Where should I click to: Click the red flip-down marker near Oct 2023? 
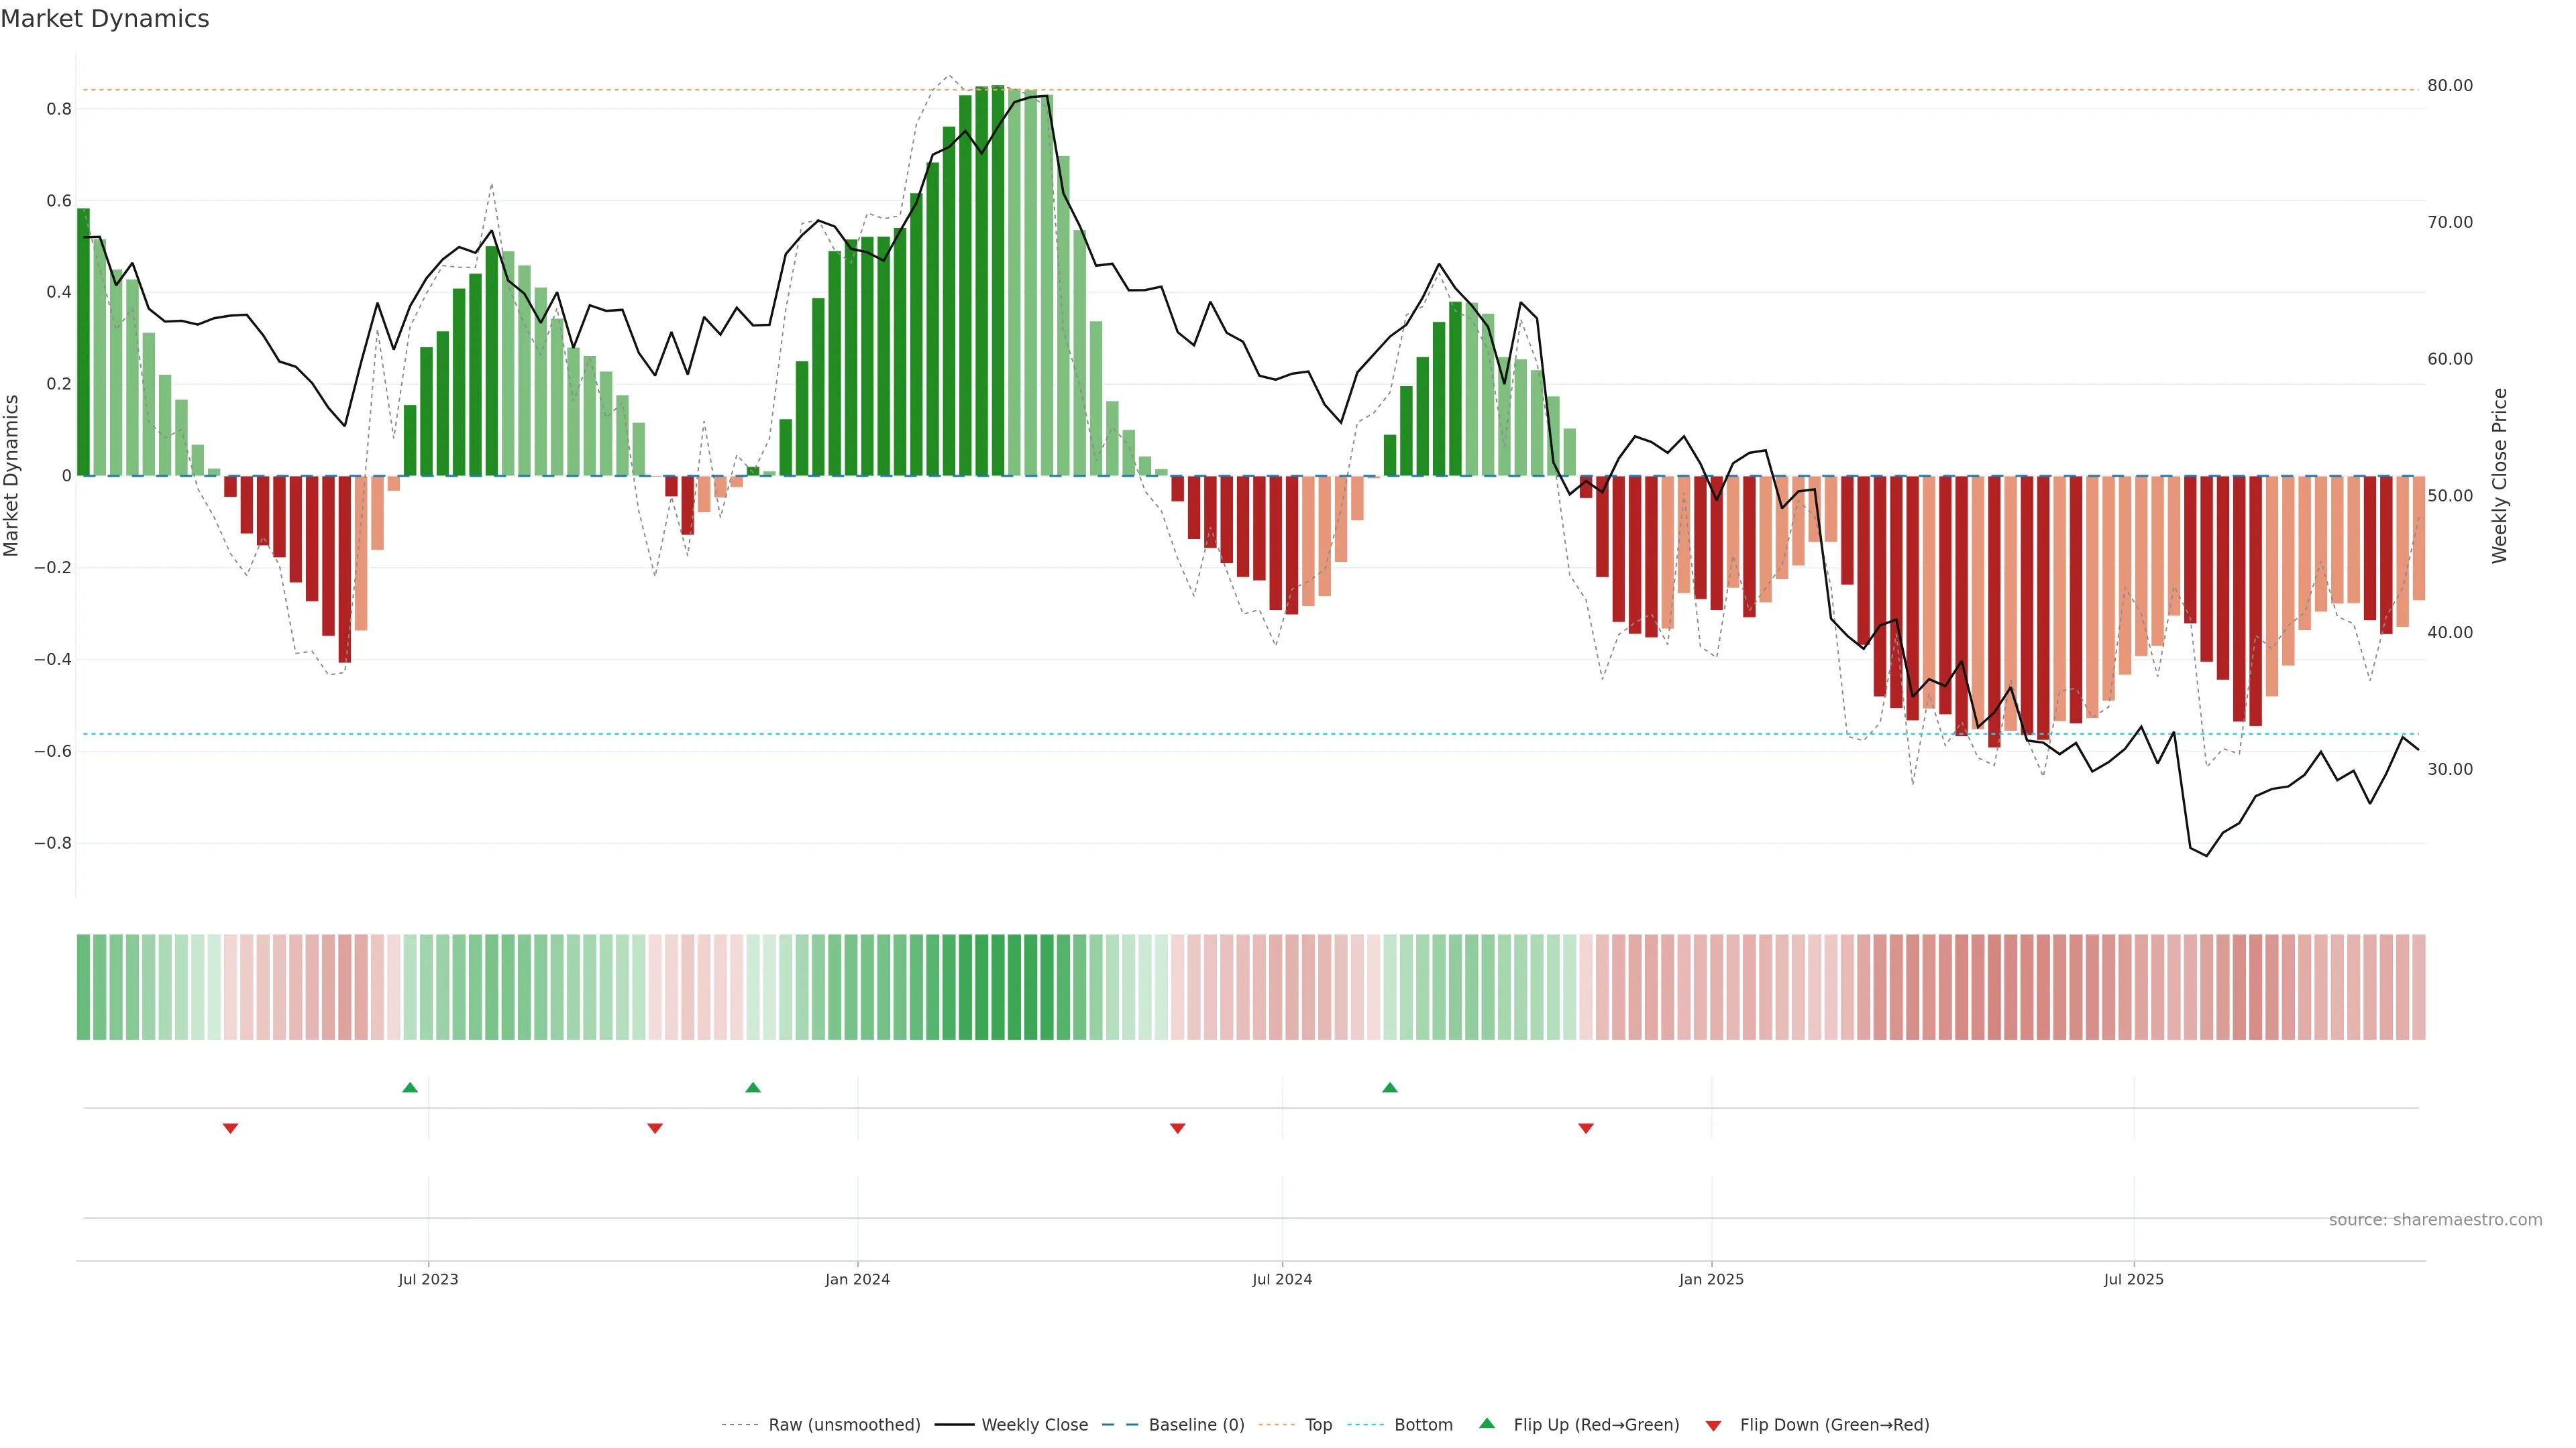click(655, 1128)
